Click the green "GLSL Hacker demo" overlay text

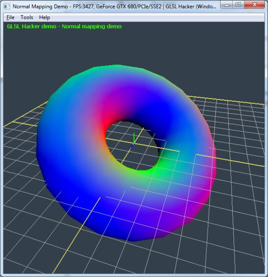(x=64, y=26)
